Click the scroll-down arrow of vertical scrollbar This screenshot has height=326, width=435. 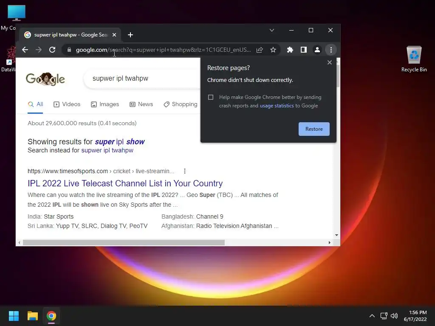(336, 235)
